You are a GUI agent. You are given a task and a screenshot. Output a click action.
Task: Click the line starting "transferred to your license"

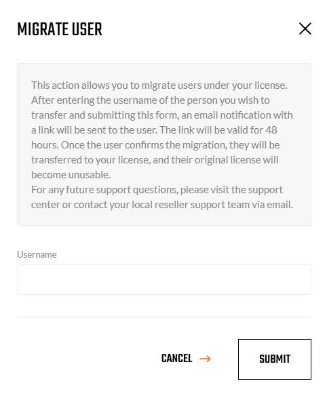tap(155, 160)
